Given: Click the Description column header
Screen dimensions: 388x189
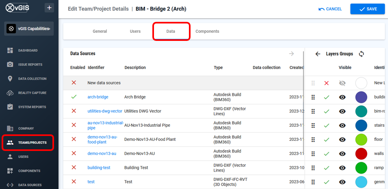Looking at the screenshot, I should pos(135,68).
